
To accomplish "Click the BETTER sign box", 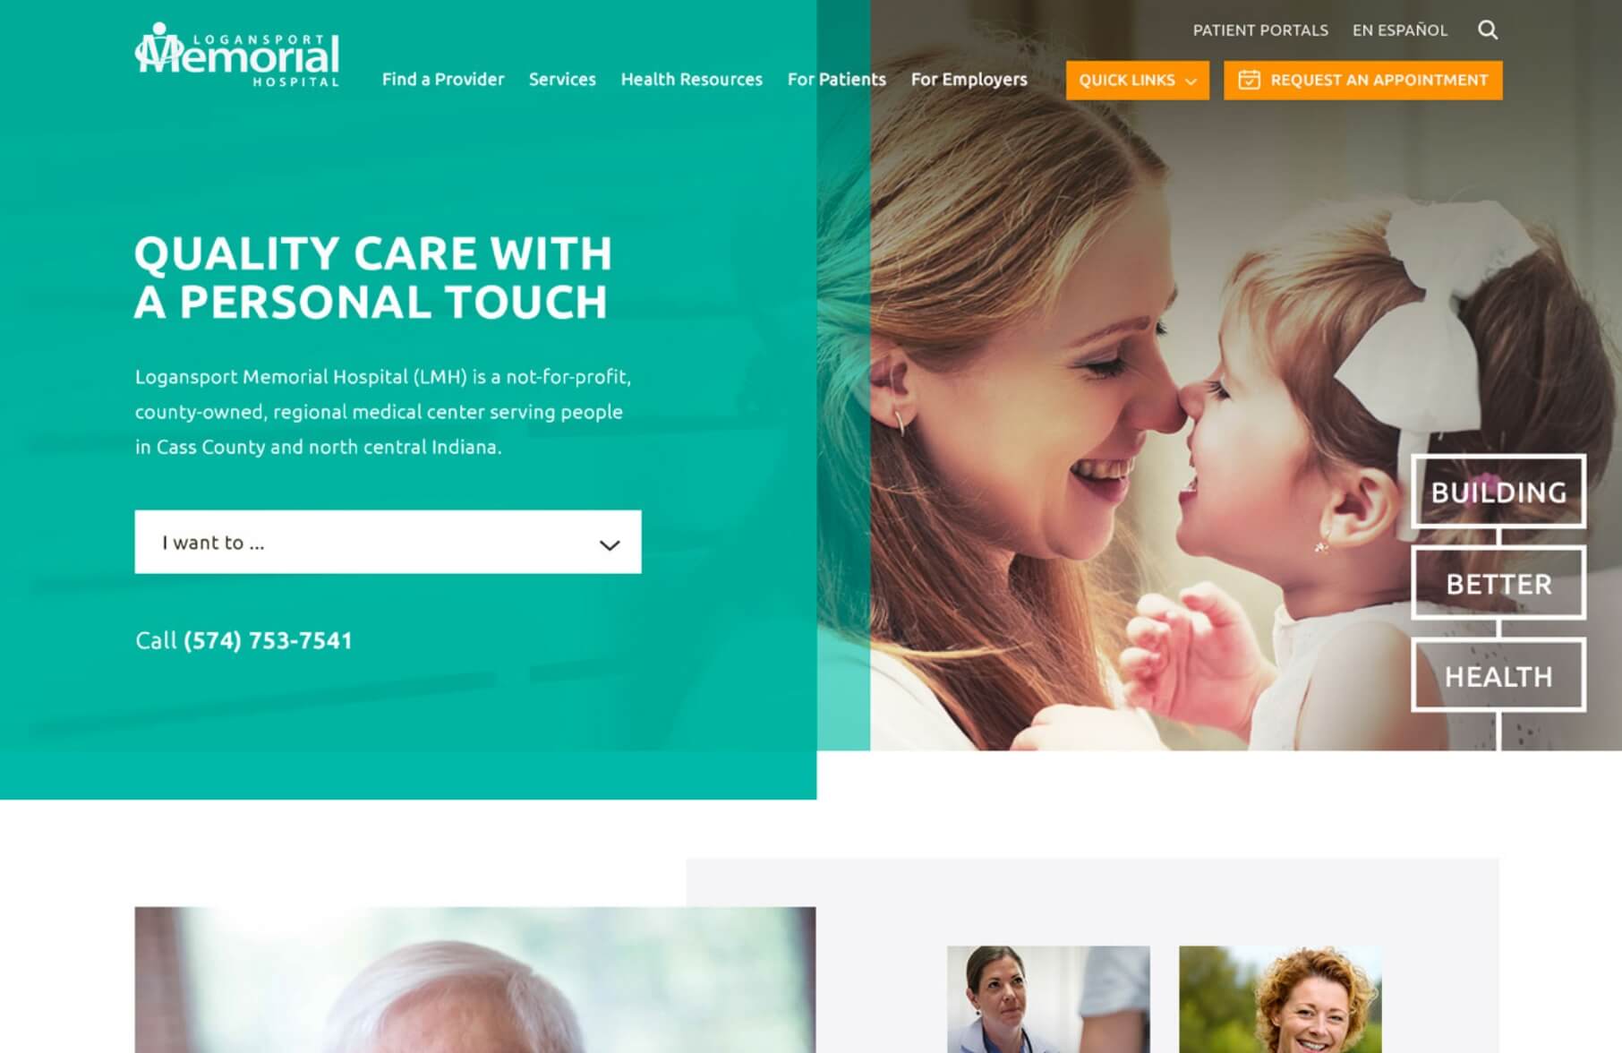I will tap(1498, 583).
